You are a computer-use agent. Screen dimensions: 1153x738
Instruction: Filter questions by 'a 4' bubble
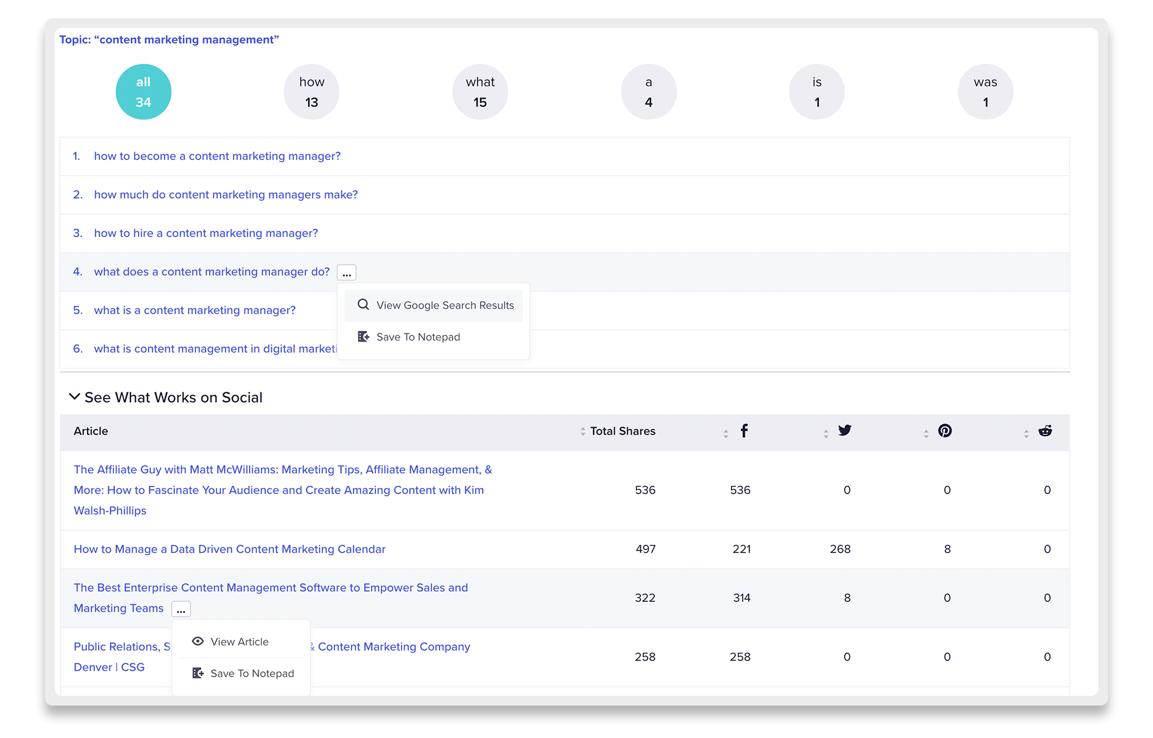coord(649,92)
